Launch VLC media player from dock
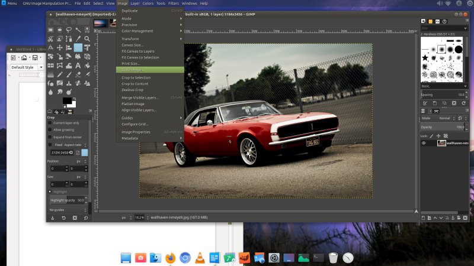Image resolution: width=474 pixels, height=266 pixels. (x=200, y=258)
